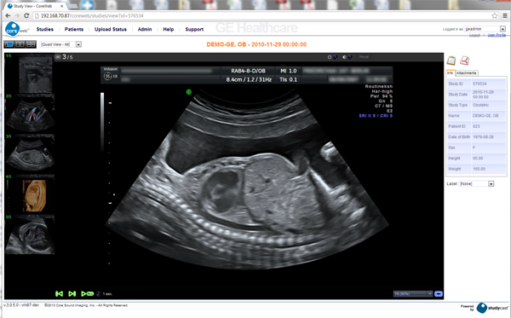Open the browser menu icon
This screenshot has height=318, width=511.
click(x=505, y=15)
